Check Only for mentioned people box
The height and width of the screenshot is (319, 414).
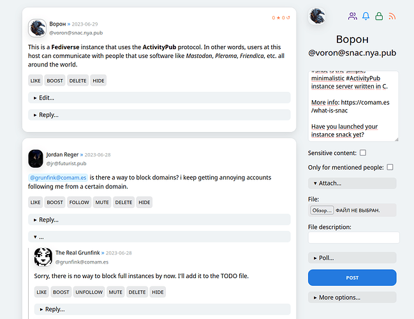click(x=390, y=167)
